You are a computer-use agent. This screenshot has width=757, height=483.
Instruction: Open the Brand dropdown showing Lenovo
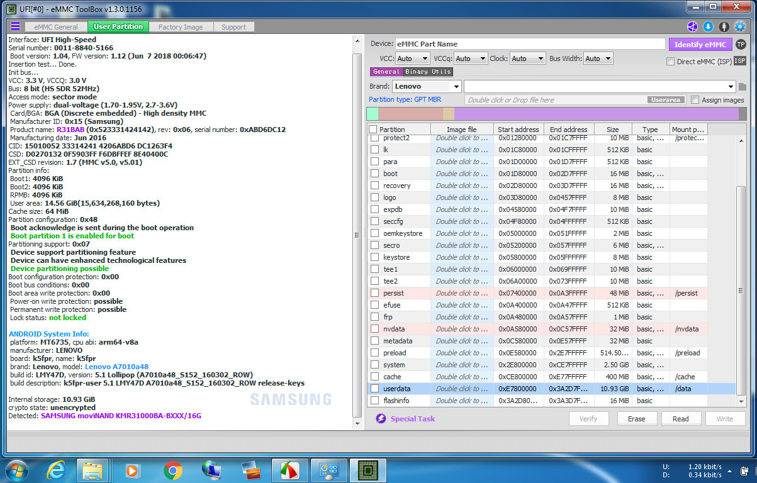coord(427,87)
